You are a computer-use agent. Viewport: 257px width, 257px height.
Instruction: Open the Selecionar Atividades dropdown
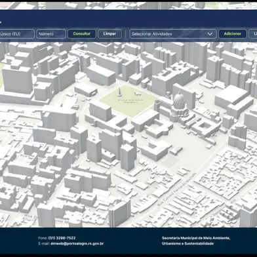point(173,34)
